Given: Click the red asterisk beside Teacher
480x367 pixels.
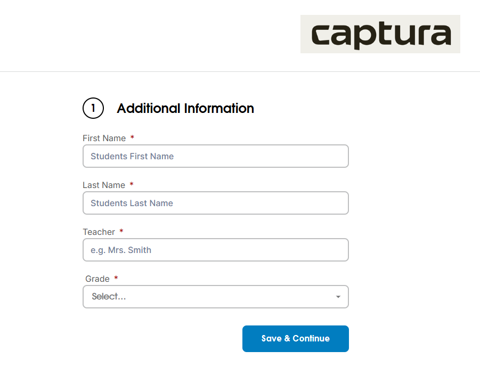Looking at the screenshot, I should point(121,231).
